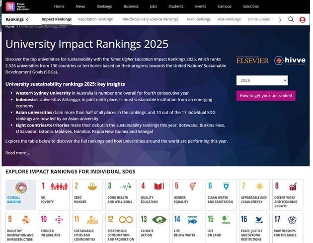Select the Overall Ranking SDG tile
The image size is (313, 243).
pos(20,194)
